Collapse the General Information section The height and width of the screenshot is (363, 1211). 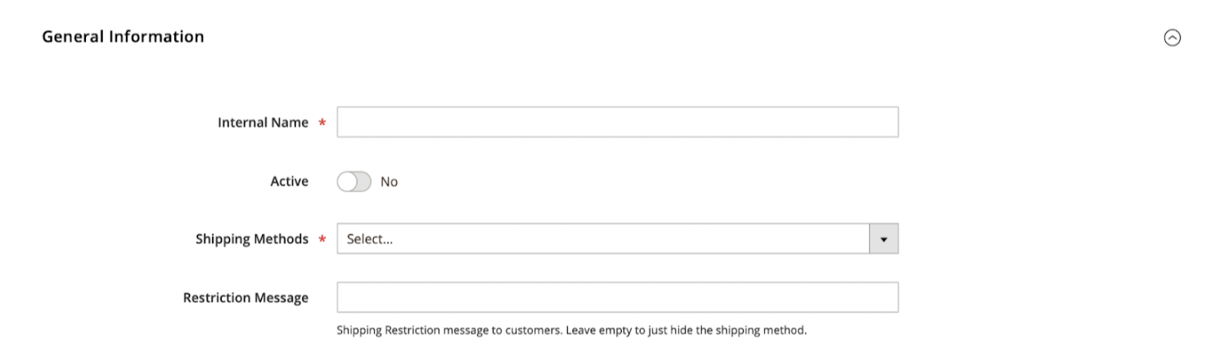[x=1172, y=38]
